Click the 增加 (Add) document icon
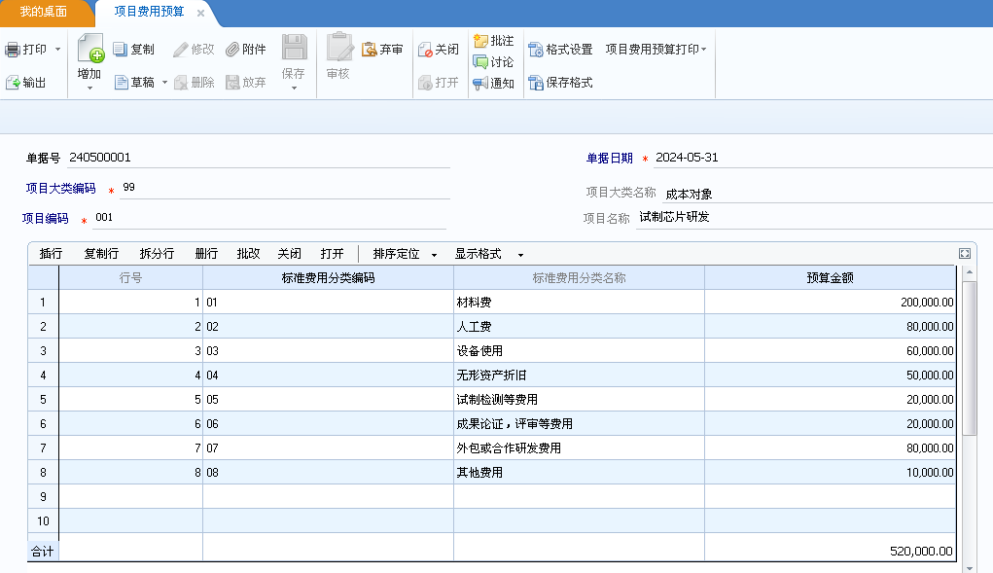The image size is (993, 573). 89,49
